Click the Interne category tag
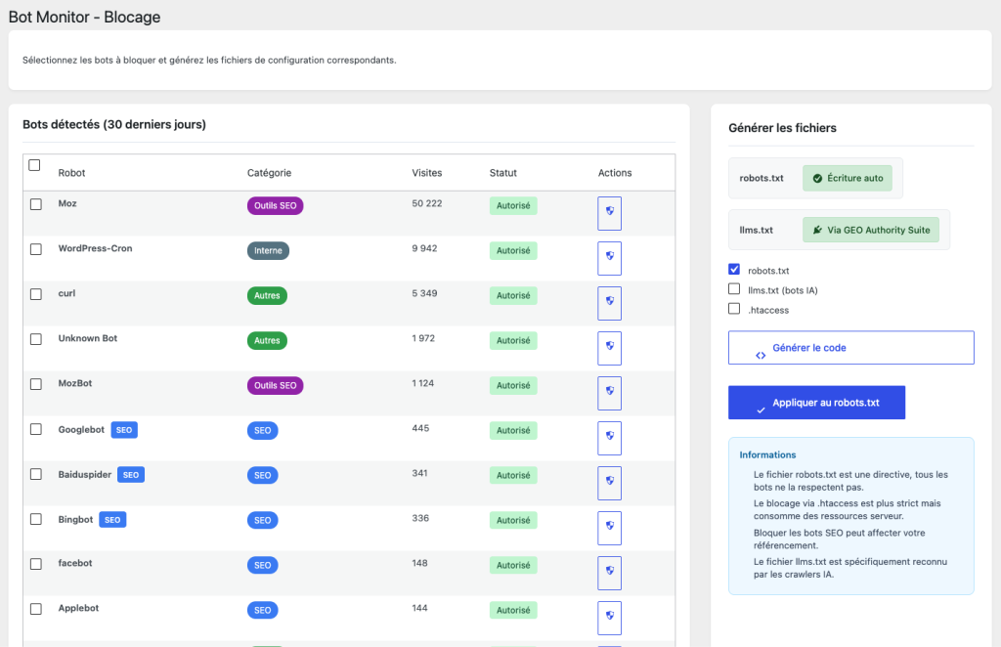This screenshot has width=1001, height=647. (268, 251)
